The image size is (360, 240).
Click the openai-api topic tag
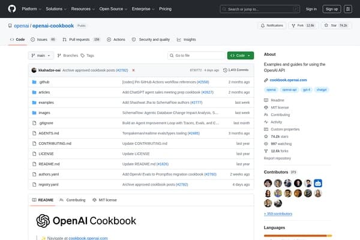tap(289, 90)
